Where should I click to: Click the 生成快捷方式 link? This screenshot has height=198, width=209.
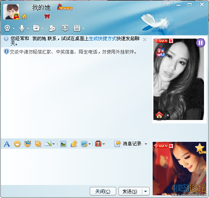102,39
